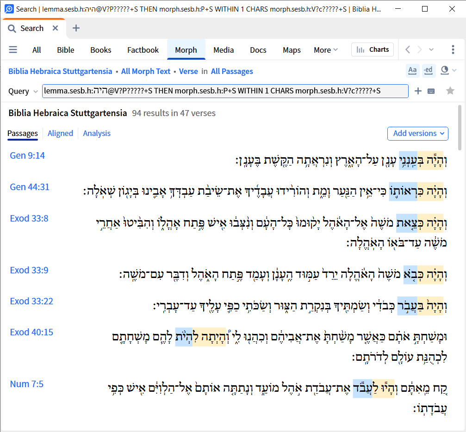Viewport: 466px width, 432px height.
Task: Open the Exod 33:22 reference
Action: point(31,301)
